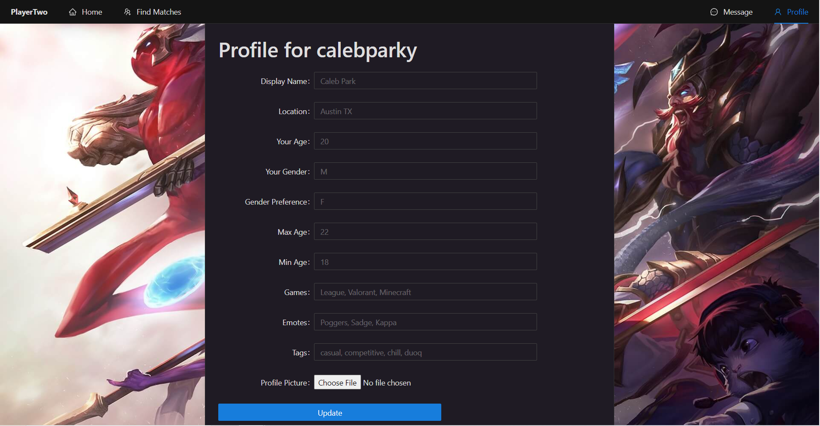Open the Home menu item
The image size is (820, 426).
click(x=85, y=12)
